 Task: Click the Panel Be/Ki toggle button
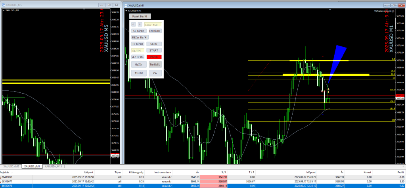[x=140, y=16]
